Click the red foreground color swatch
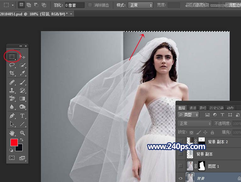Image resolution: width=241 pixels, height=182 pixels. pyautogui.click(x=14, y=142)
